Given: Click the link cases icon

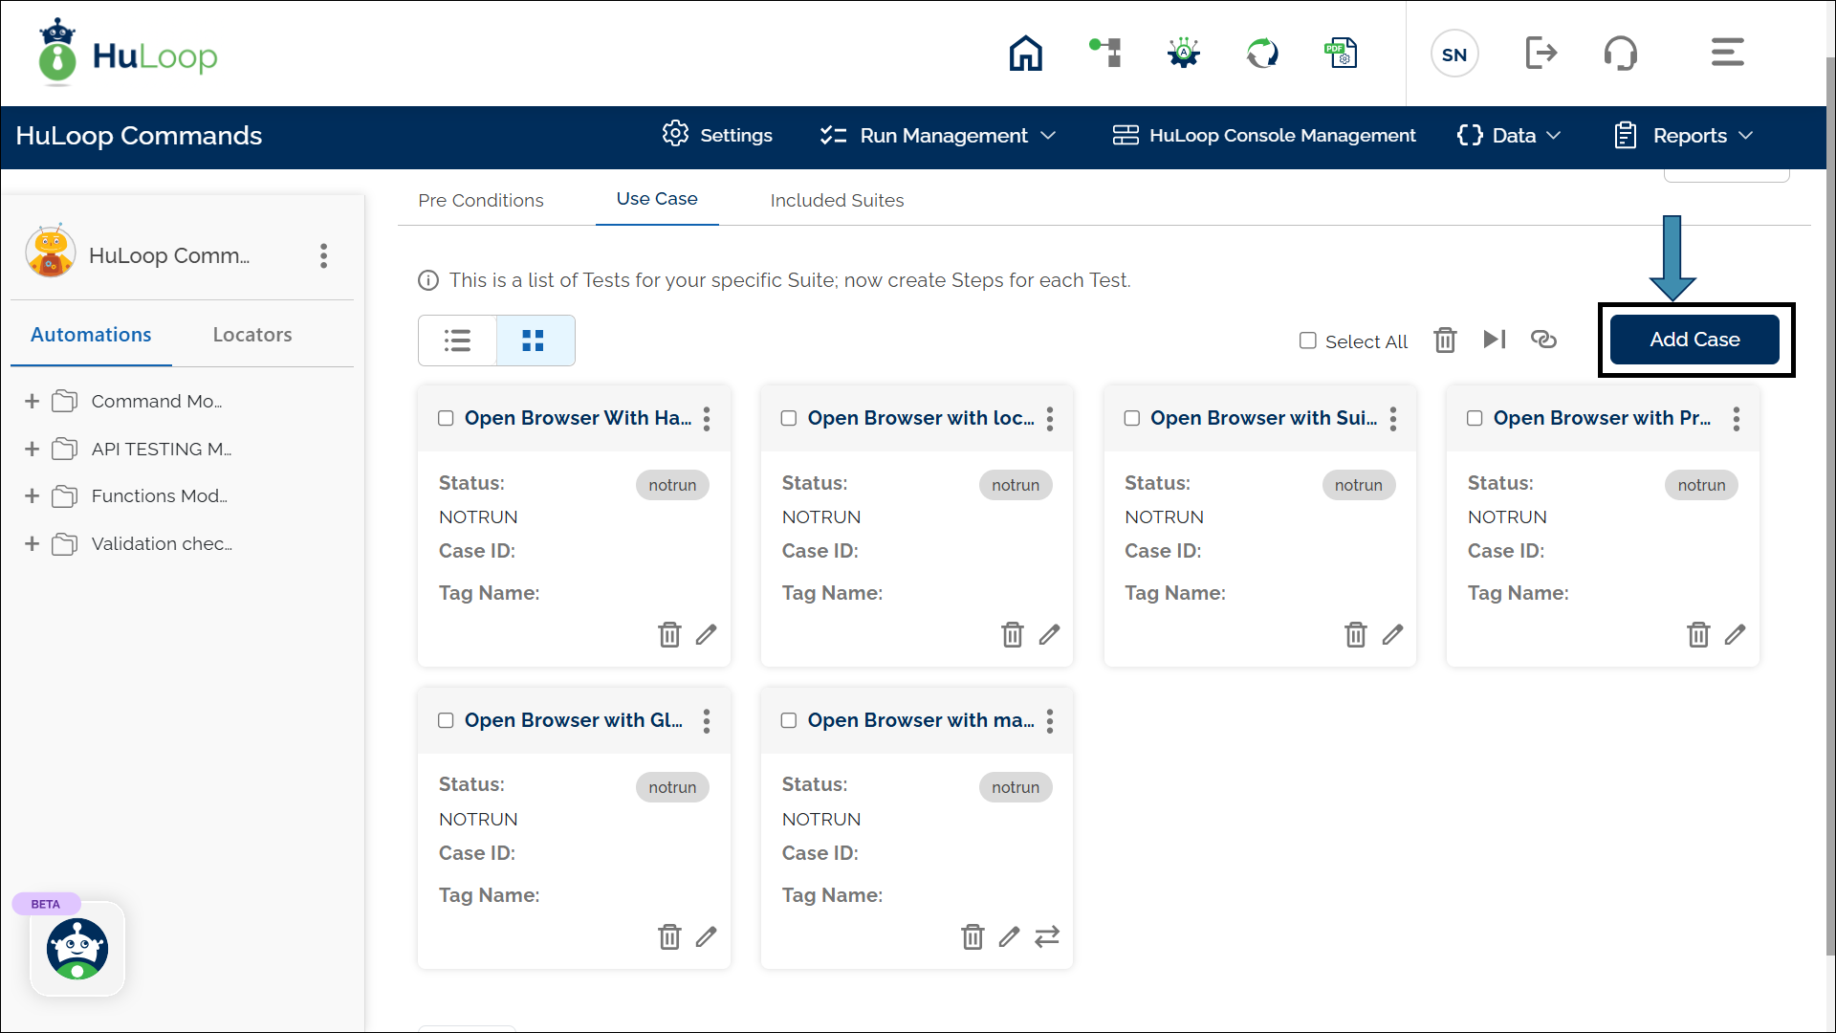Looking at the screenshot, I should click(1543, 340).
